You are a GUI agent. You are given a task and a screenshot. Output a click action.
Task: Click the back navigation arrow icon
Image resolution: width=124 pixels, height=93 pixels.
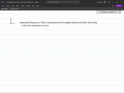point(5,2)
